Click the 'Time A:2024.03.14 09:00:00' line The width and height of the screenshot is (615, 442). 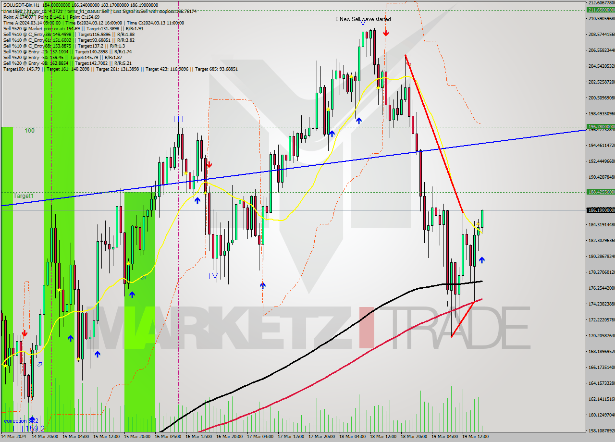click(93, 23)
